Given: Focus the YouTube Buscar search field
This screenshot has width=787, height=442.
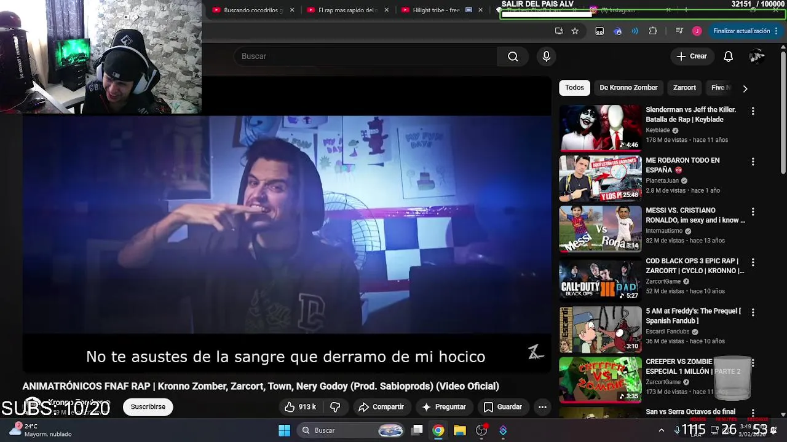Looking at the screenshot, I should click(365, 56).
